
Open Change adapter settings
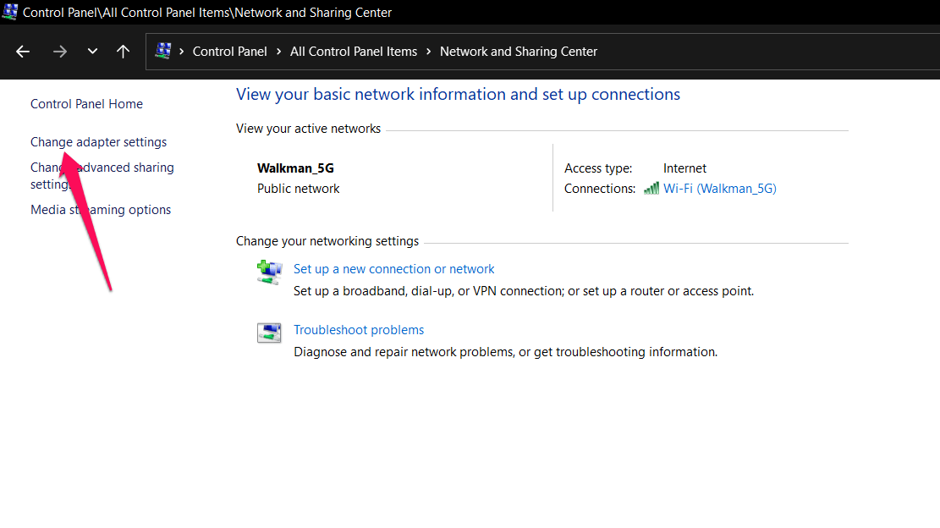(98, 142)
